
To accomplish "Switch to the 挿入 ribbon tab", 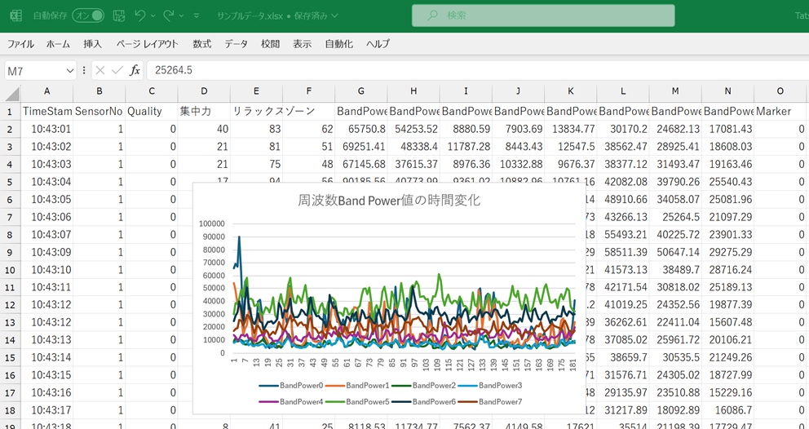I will coord(93,44).
